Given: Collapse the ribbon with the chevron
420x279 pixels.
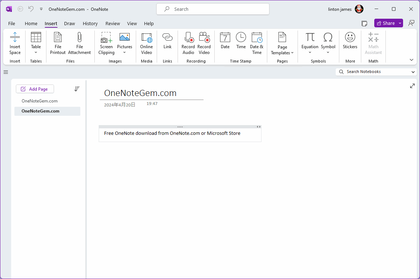Looking at the screenshot, I should [x=411, y=60].
